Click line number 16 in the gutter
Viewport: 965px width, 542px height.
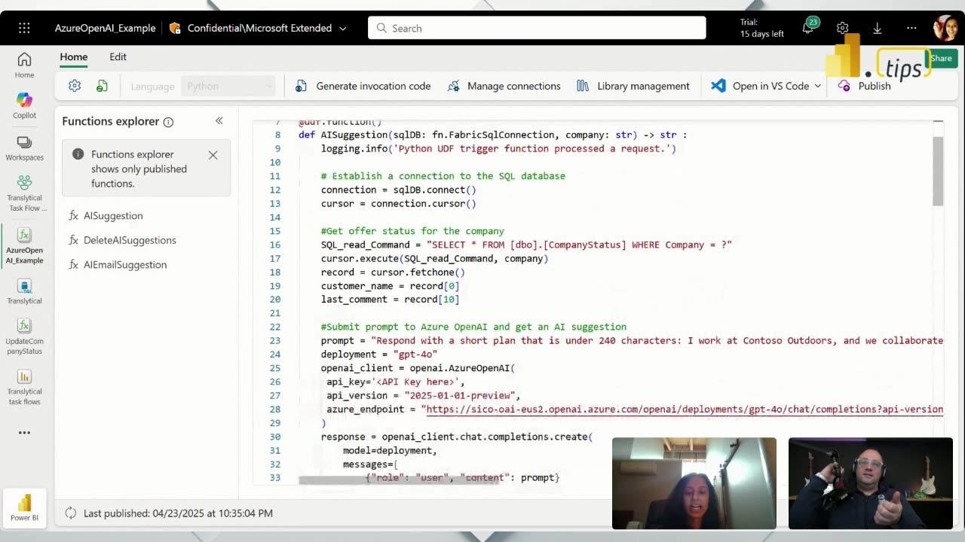click(274, 245)
